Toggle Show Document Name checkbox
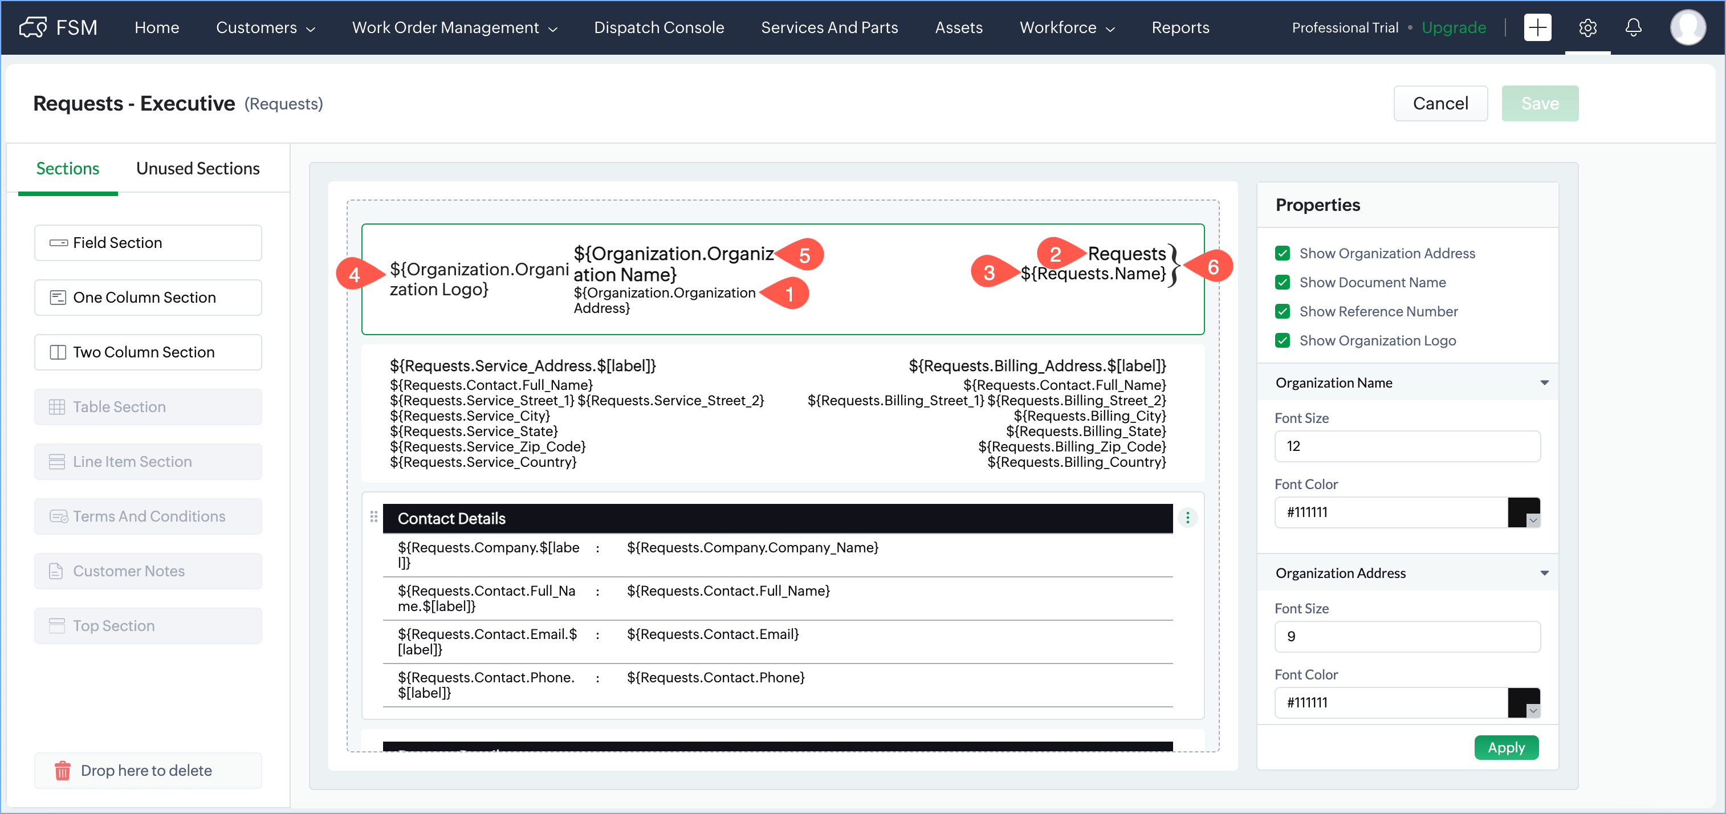 (x=1282, y=282)
